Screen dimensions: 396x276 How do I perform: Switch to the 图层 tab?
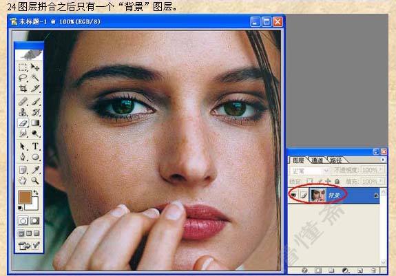(298, 160)
